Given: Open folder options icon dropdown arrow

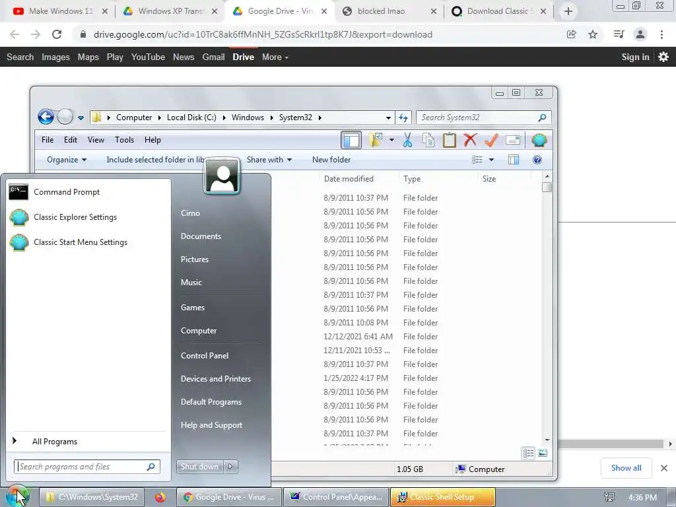Looking at the screenshot, I should 391,140.
